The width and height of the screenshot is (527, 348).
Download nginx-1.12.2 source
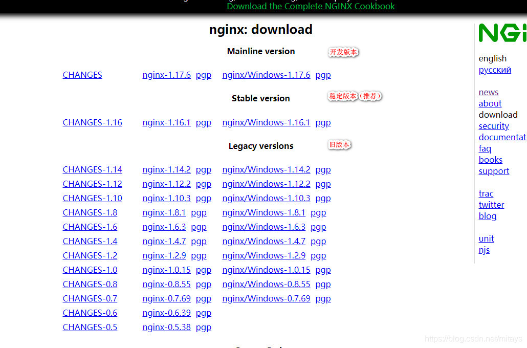click(166, 184)
